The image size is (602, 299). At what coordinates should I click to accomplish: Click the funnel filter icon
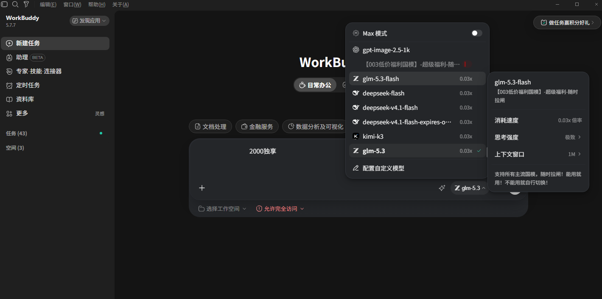point(26,4)
